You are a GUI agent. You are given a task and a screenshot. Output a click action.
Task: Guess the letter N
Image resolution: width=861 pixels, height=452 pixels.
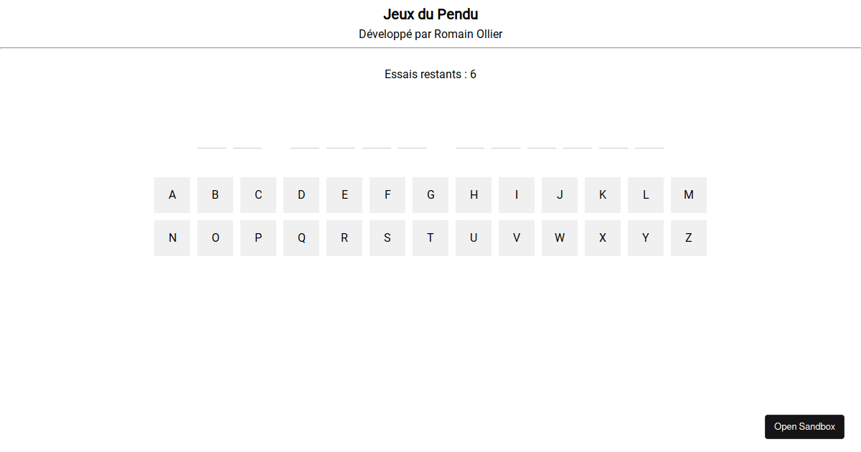click(172, 237)
